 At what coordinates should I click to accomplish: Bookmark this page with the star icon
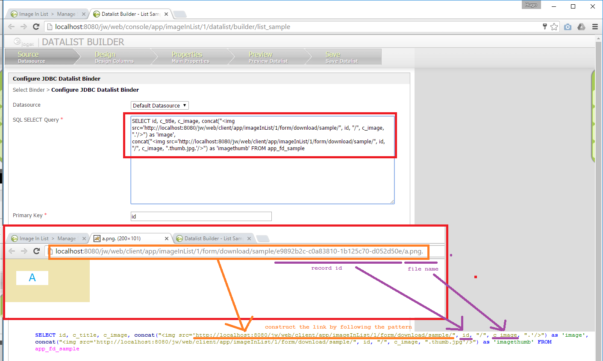(x=554, y=26)
